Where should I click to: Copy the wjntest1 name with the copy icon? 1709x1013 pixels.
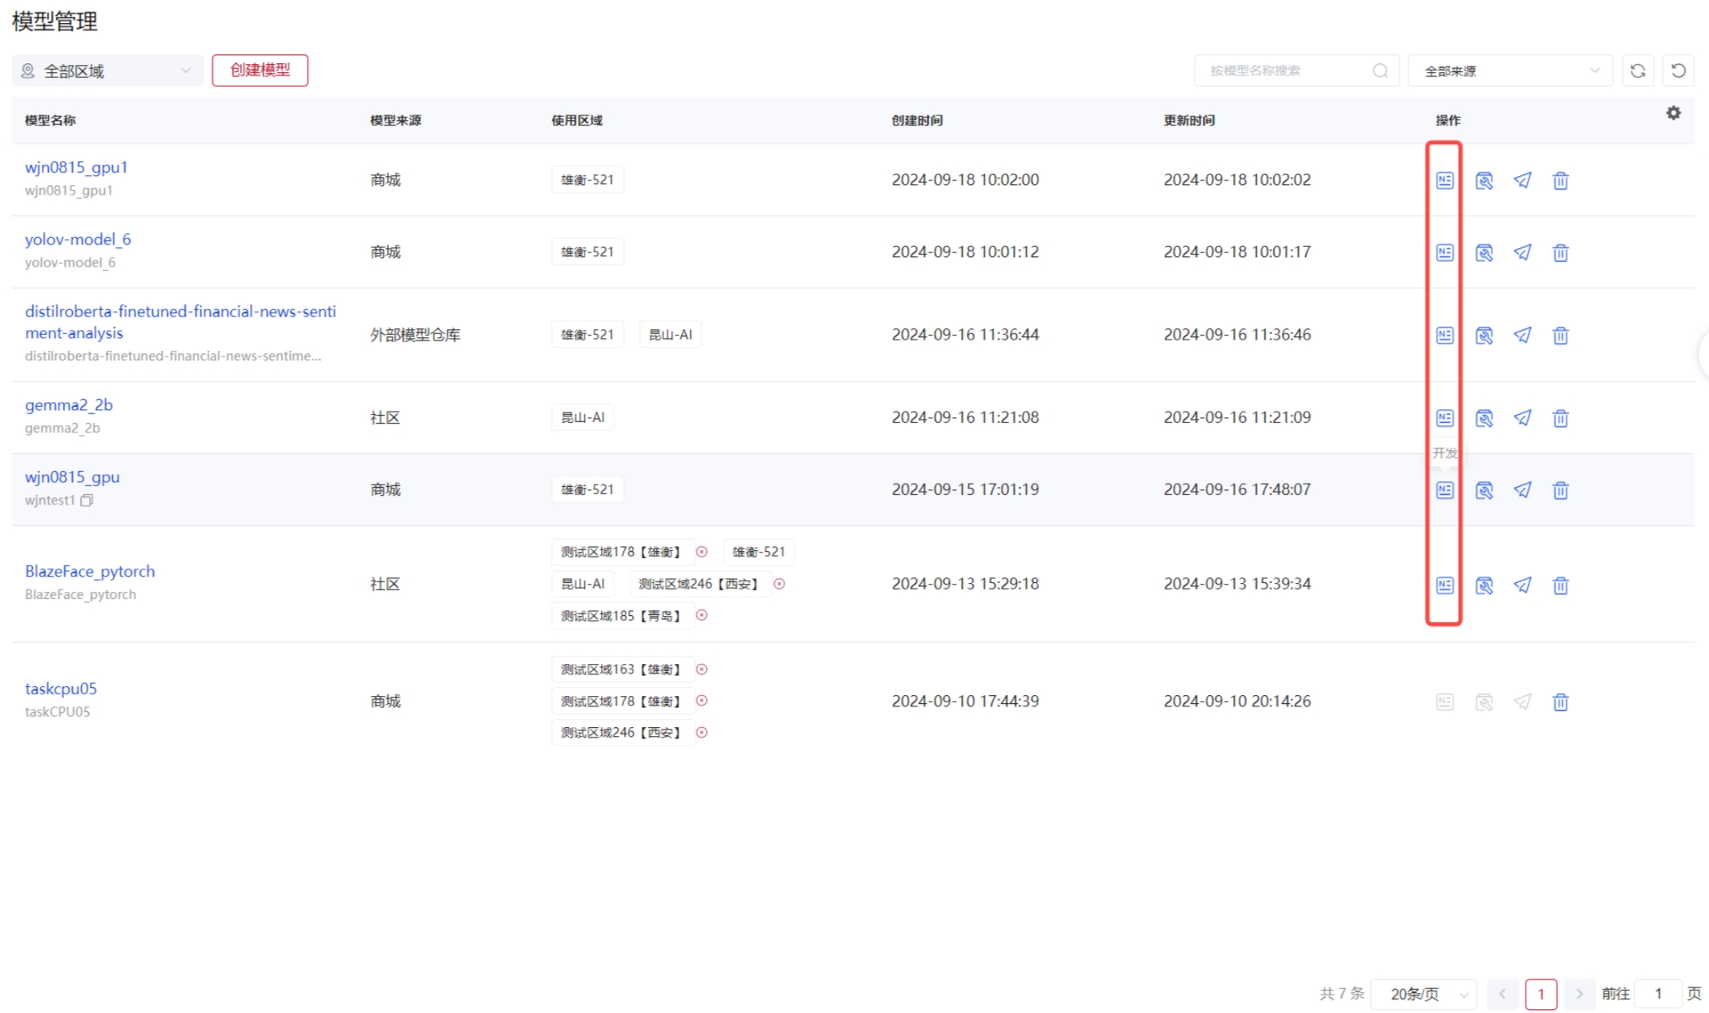tap(87, 500)
